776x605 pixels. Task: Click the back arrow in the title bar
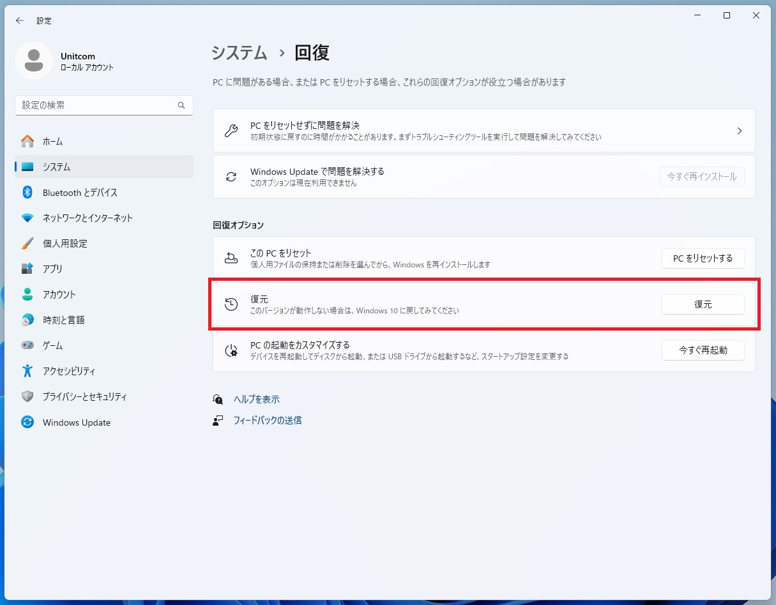[20, 20]
